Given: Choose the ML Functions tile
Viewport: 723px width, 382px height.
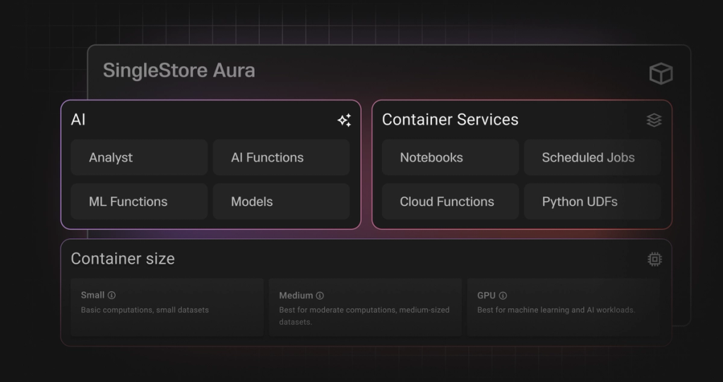Looking at the screenshot, I should point(139,202).
